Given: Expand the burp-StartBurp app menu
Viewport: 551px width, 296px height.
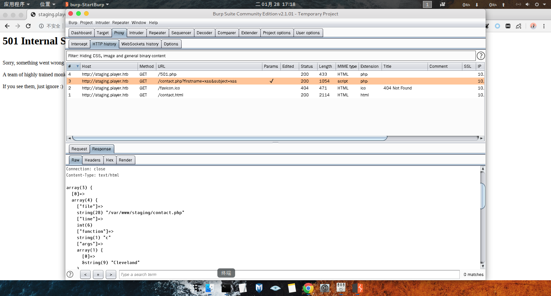Looking at the screenshot, I should click(x=87, y=4).
